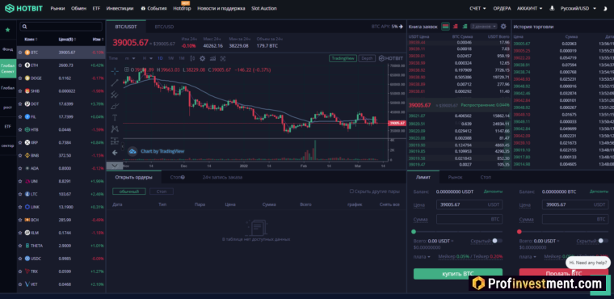The image size is (614, 299).
Task: Open Новости и поддержка menu
Action: (221, 8)
